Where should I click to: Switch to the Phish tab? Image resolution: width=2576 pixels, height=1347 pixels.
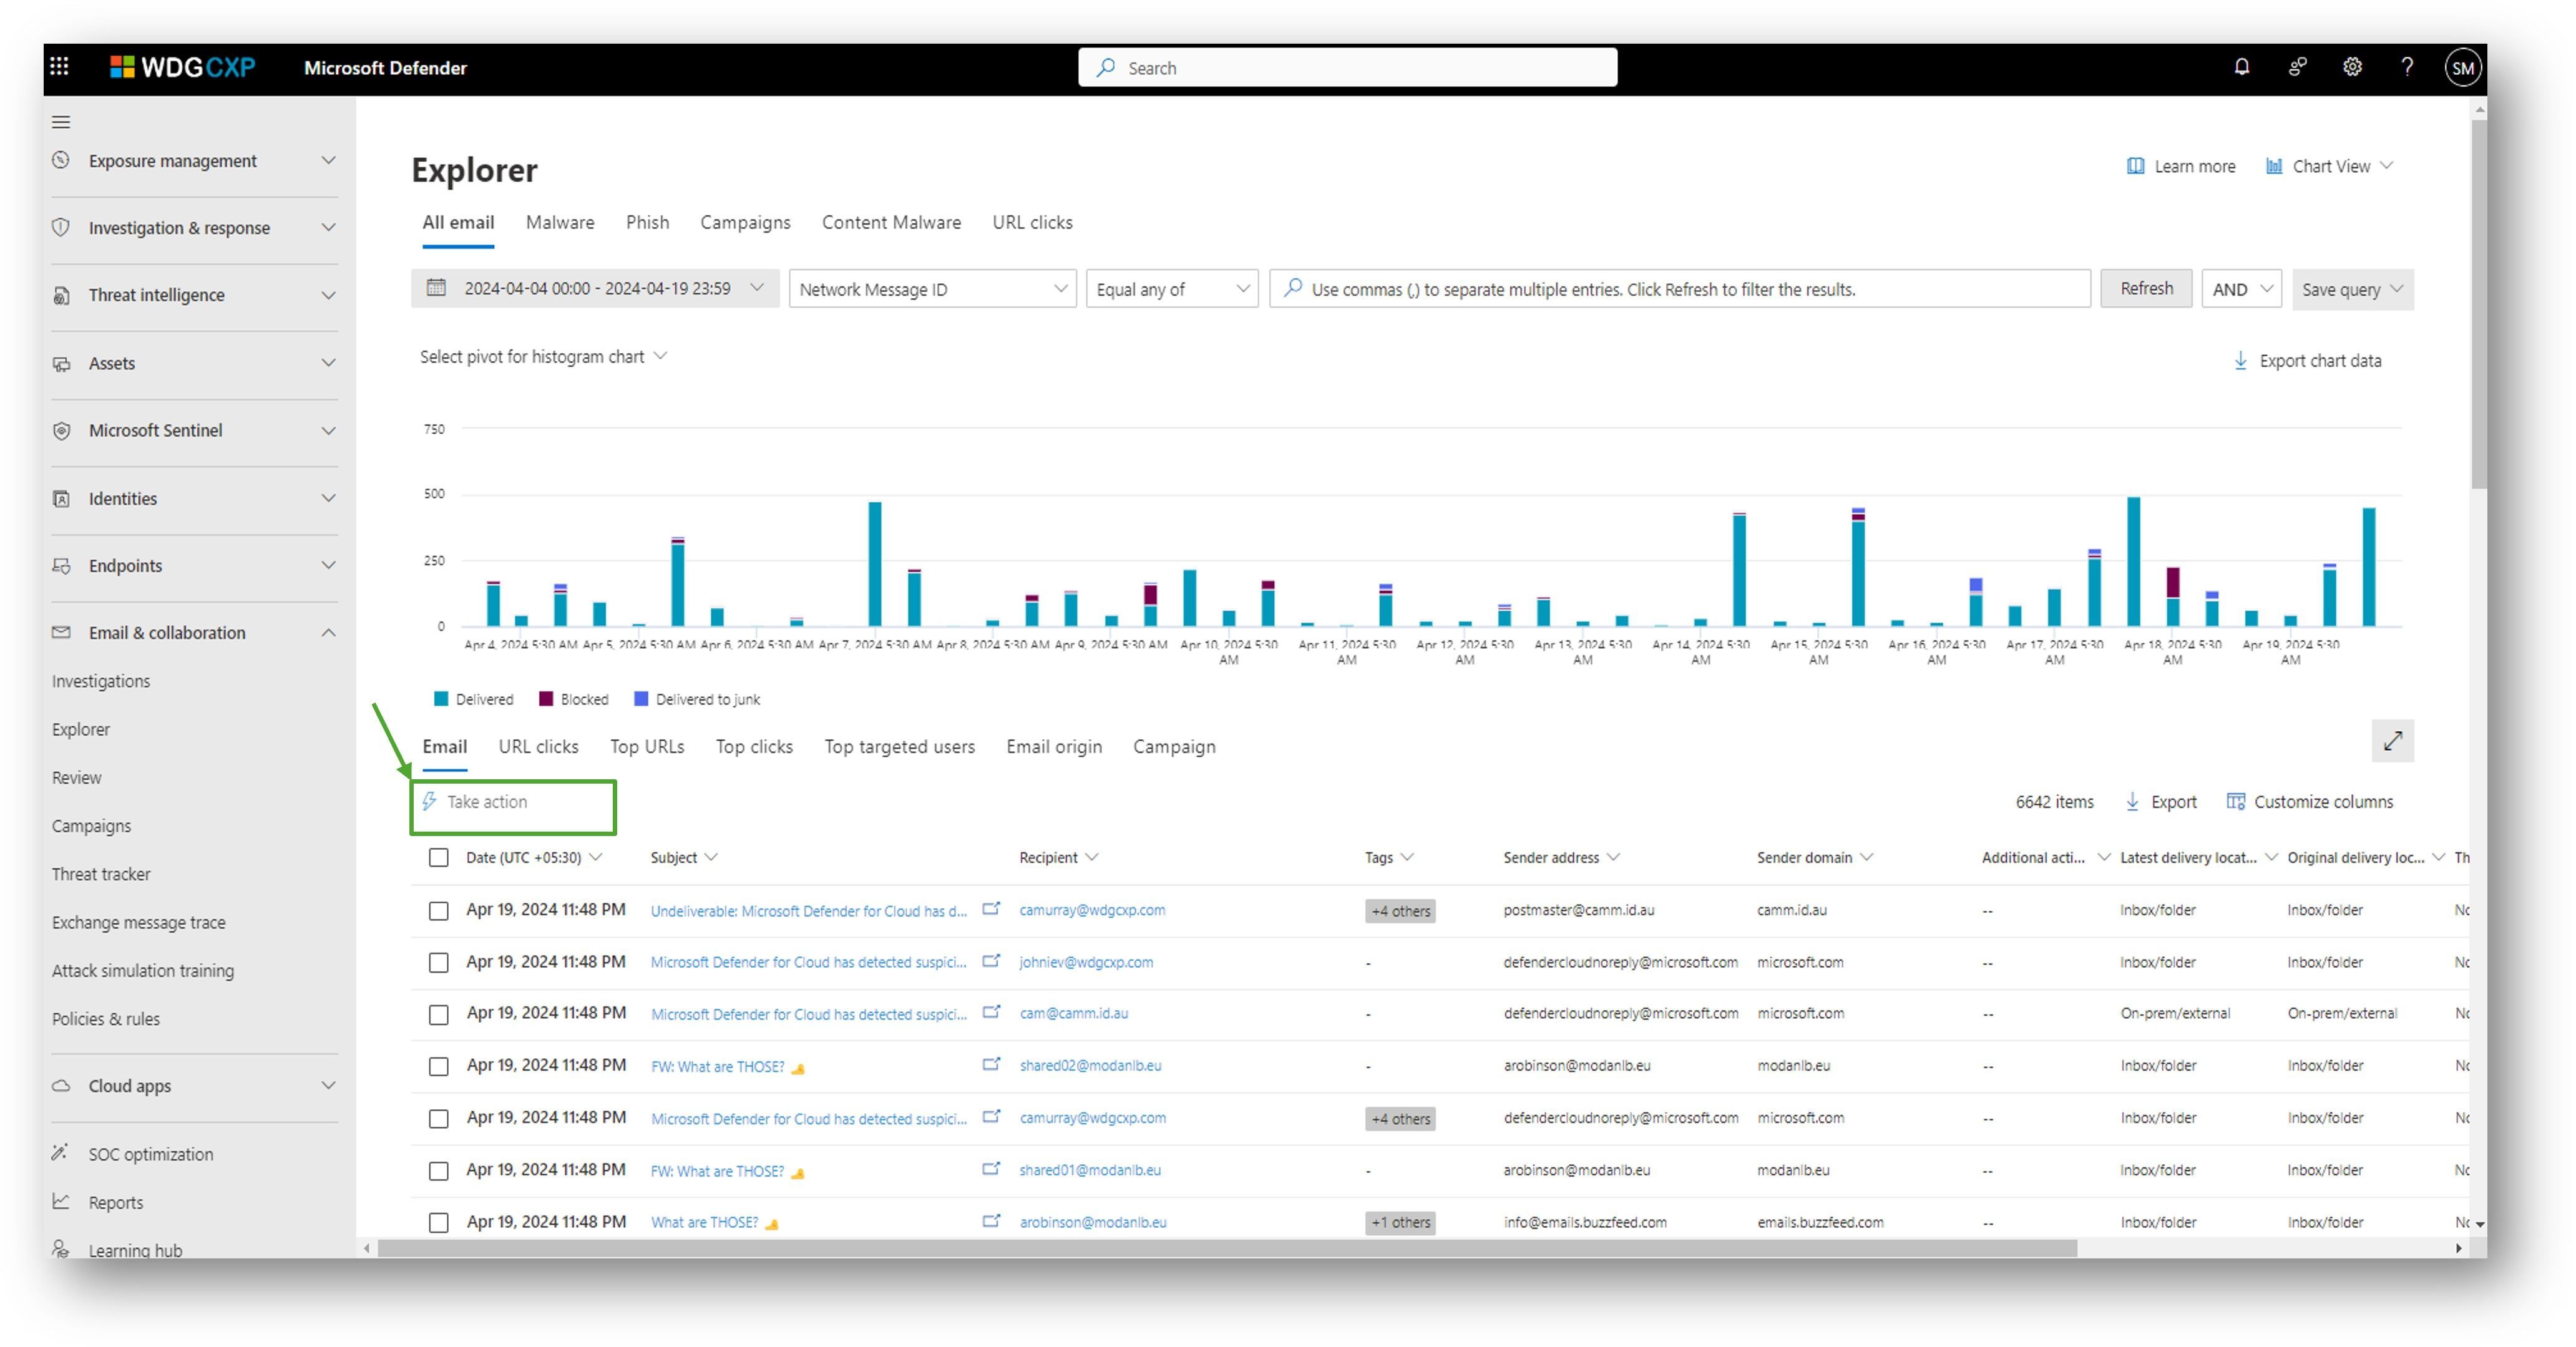click(x=647, y=222)
